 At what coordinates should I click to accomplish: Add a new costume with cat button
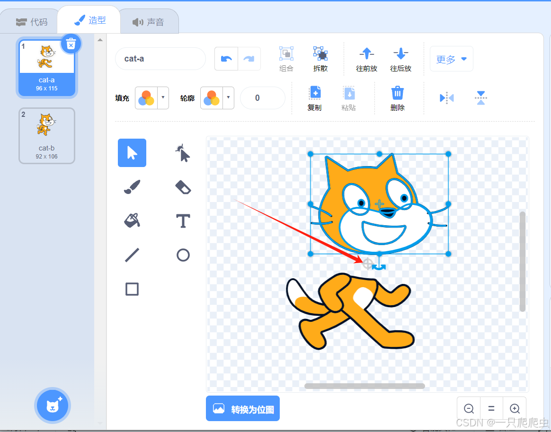[53, 406]
